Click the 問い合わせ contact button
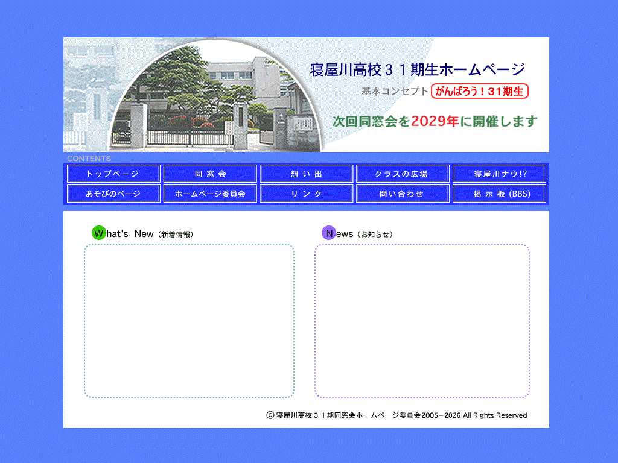 (403, 194)
